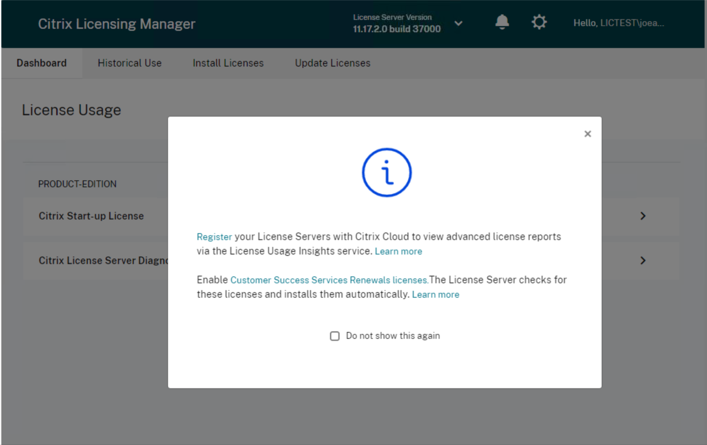Click the notification bell icon
Screen dimensions: 707x445
coord(502,22)
